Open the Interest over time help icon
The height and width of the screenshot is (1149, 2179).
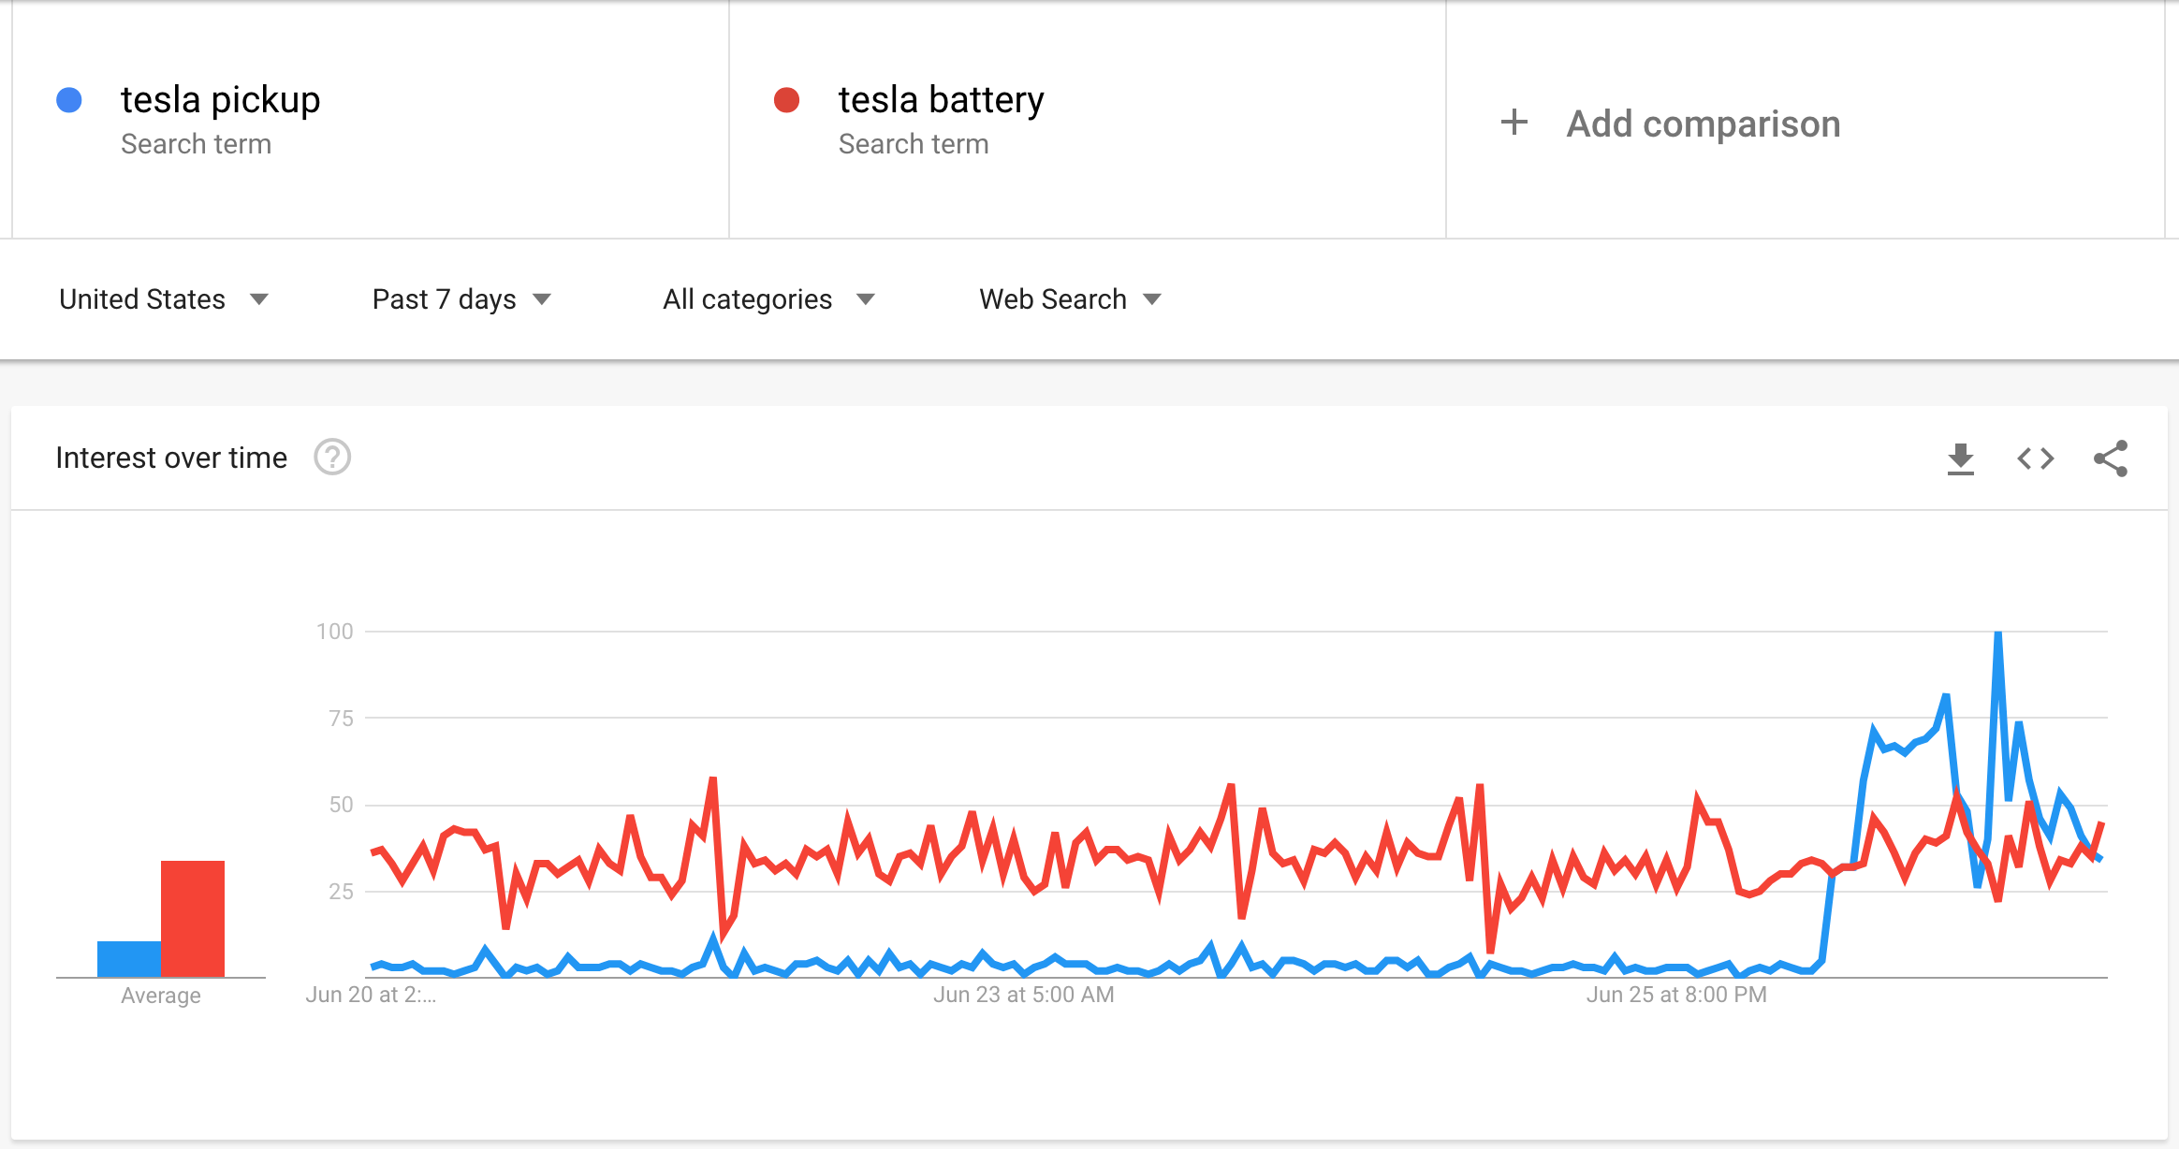[332, 458]
